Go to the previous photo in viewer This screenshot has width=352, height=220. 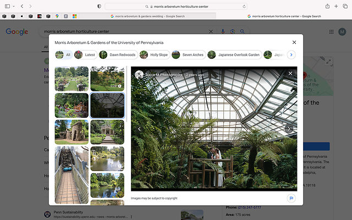[139, 129]
